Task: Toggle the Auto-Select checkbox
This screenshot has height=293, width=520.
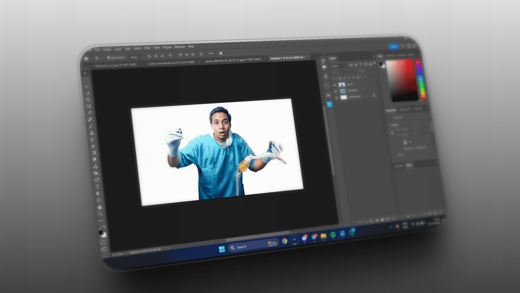Action: point(109,58)
